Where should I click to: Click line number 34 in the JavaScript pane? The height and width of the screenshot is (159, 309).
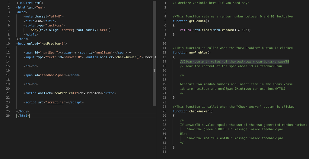click(164, 152)
